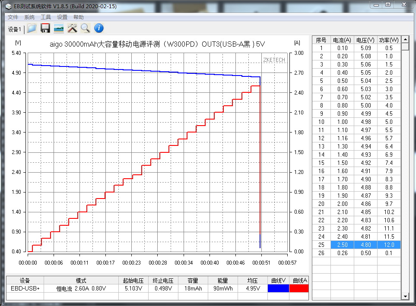Click the red 曲线A color swatch
Image resolution: width=416 pixels, height=306 pixels.
[x=300, y=288]
